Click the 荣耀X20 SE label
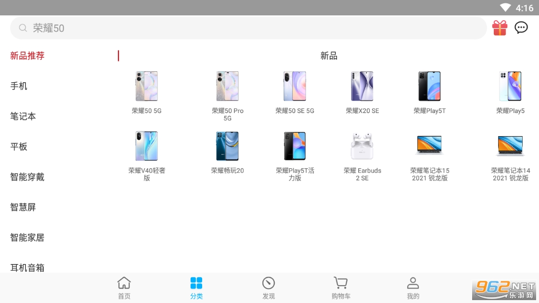 point(362,111)
